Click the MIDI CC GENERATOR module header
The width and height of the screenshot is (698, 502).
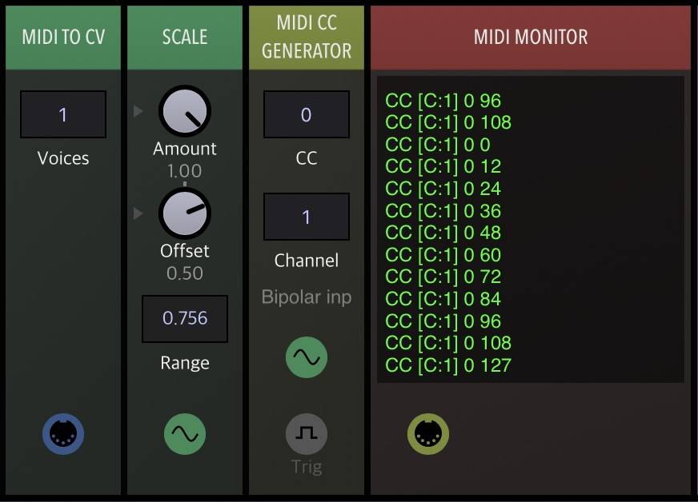pos(307,38)
